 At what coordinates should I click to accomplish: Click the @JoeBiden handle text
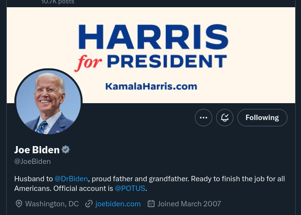pos(32,161)
